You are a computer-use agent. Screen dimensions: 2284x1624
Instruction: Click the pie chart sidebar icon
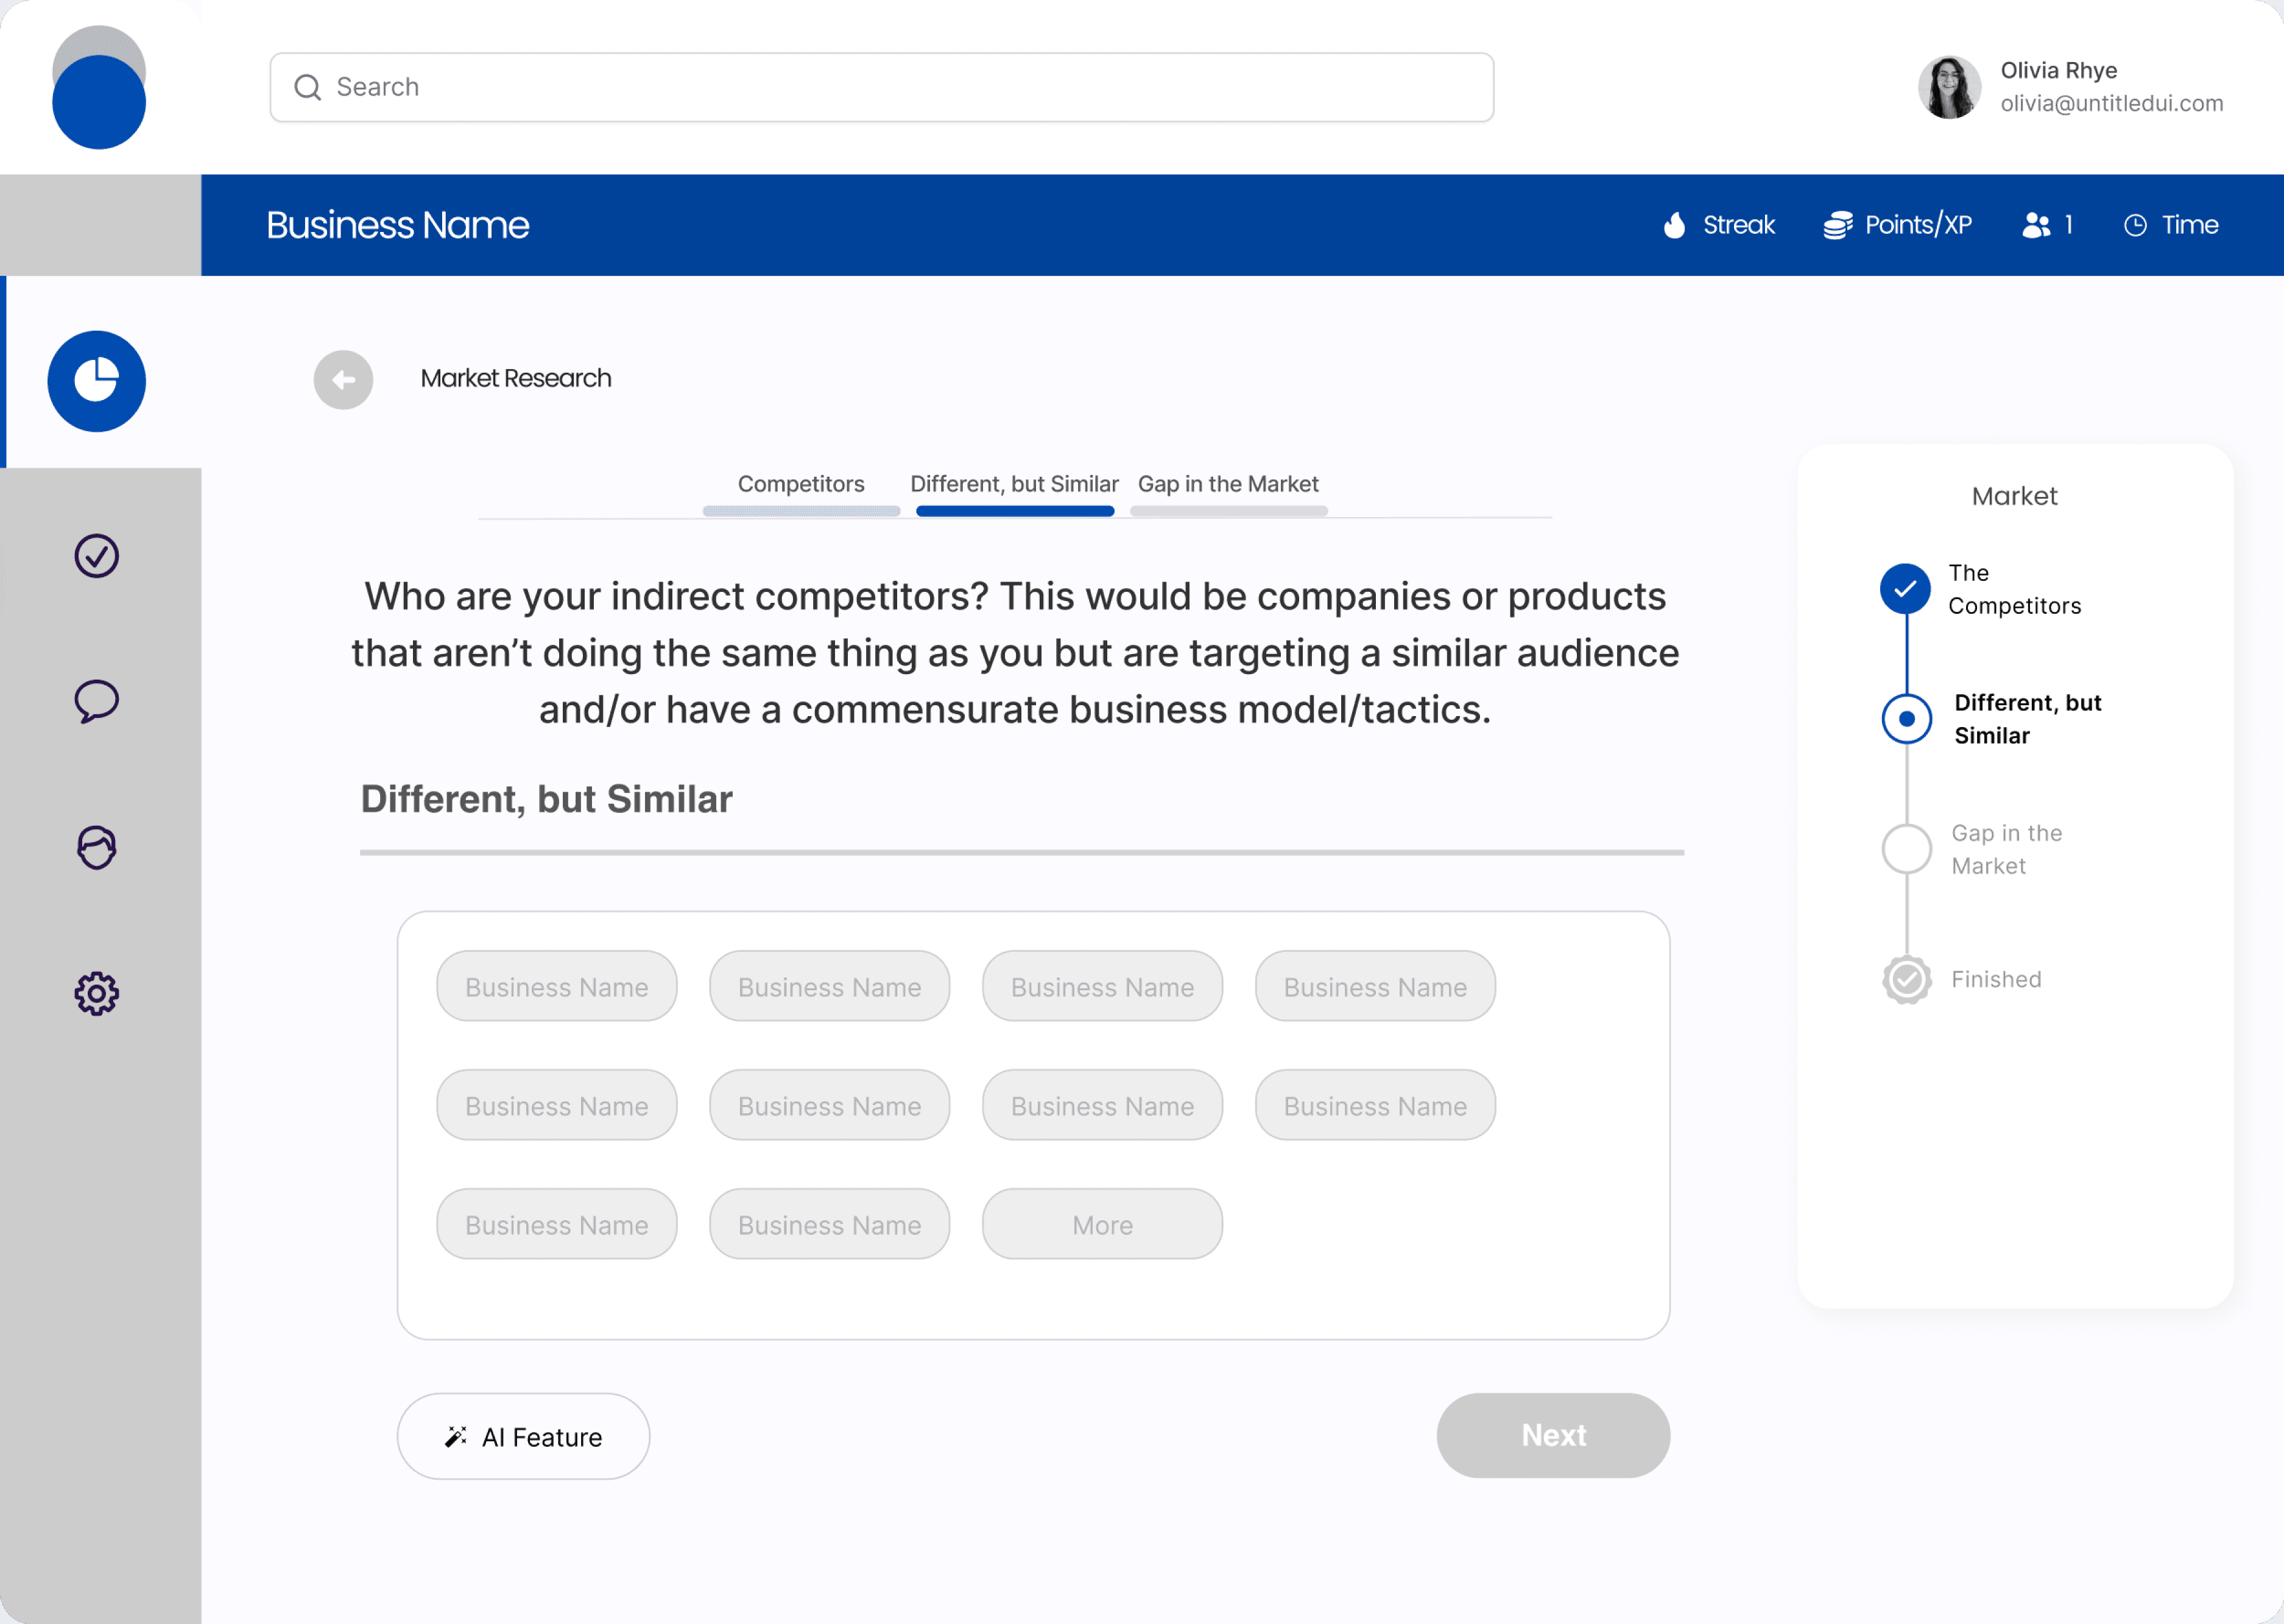[97, 381]
